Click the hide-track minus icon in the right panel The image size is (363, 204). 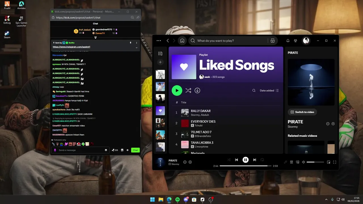point(328,124)
